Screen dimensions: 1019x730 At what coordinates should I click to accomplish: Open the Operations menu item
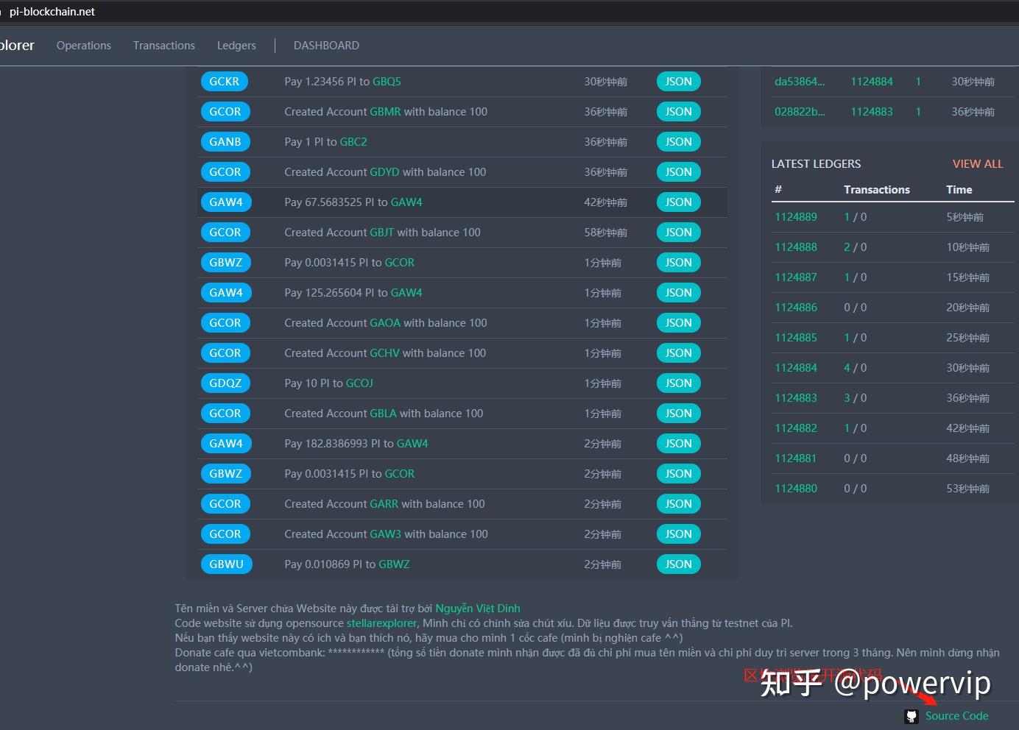[x=84, y=46]
